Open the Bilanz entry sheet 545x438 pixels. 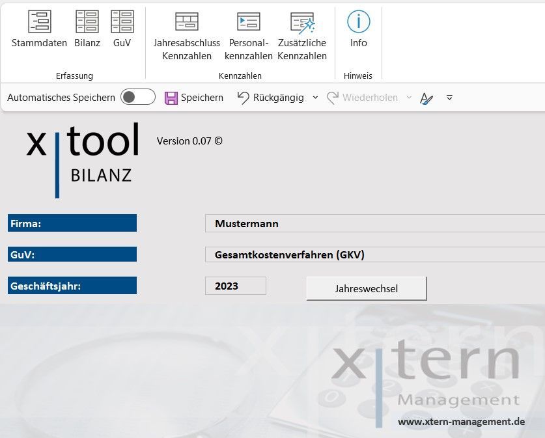click(87, 29)
